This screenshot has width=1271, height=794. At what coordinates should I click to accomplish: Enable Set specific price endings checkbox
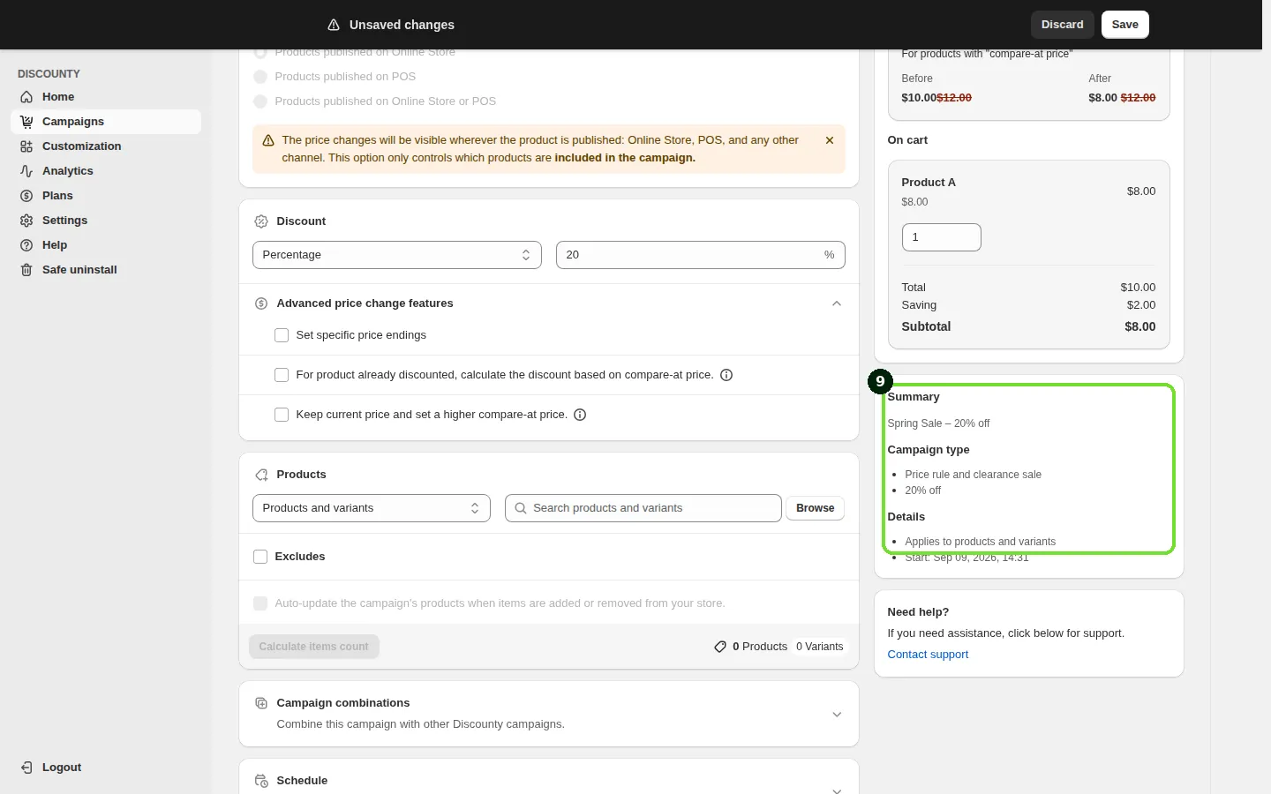pos(282,335)
